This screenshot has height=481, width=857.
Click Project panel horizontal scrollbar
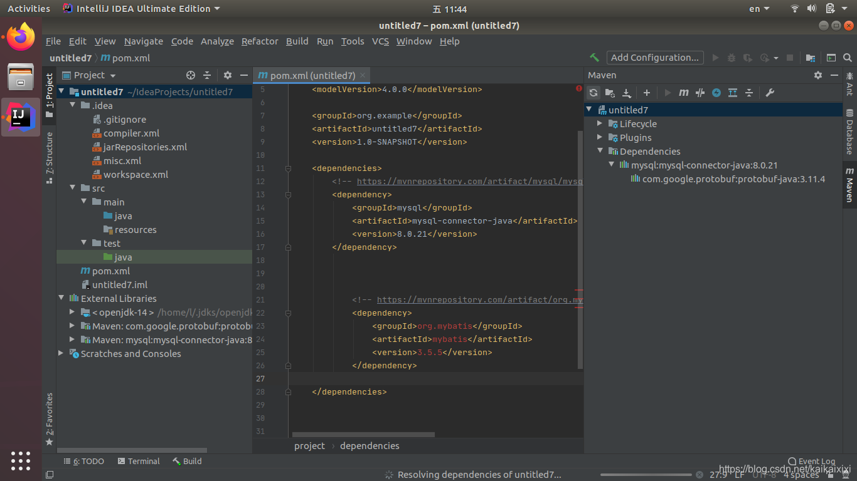click(x=132, y=450)
